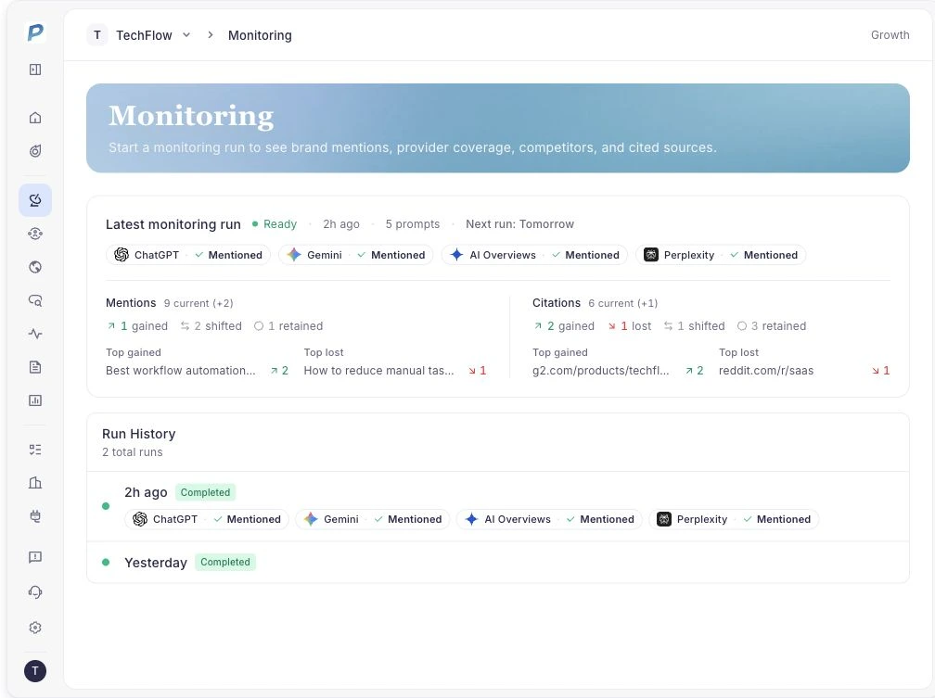The image size is (935, 698).
Task: Open the chat search bubble icon in sidebar
Action: point(35,300)
